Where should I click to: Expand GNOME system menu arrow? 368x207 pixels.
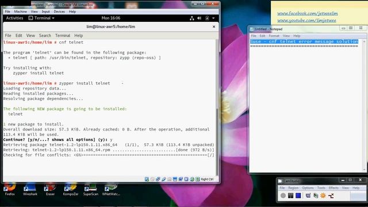pyautogui.click(x=213, y=18)
